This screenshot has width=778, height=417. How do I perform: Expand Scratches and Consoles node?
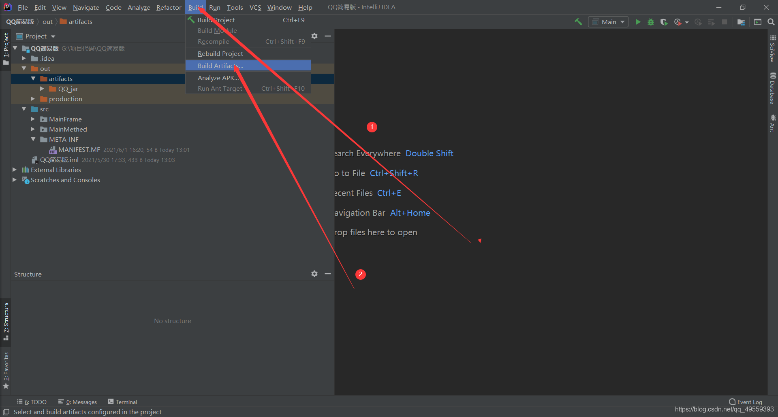15,180
